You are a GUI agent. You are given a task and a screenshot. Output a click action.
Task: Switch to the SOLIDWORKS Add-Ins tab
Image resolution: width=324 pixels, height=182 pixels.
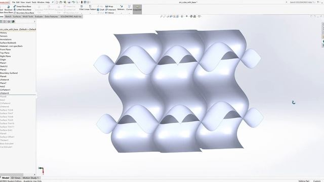click(71, 17)
